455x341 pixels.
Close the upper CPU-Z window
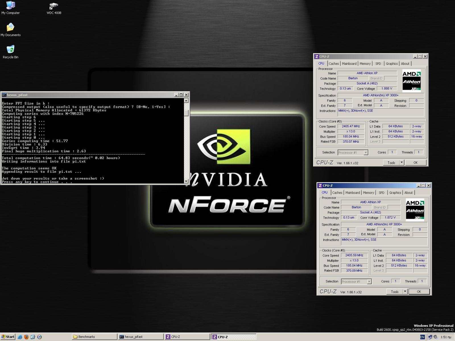(425, 57)
